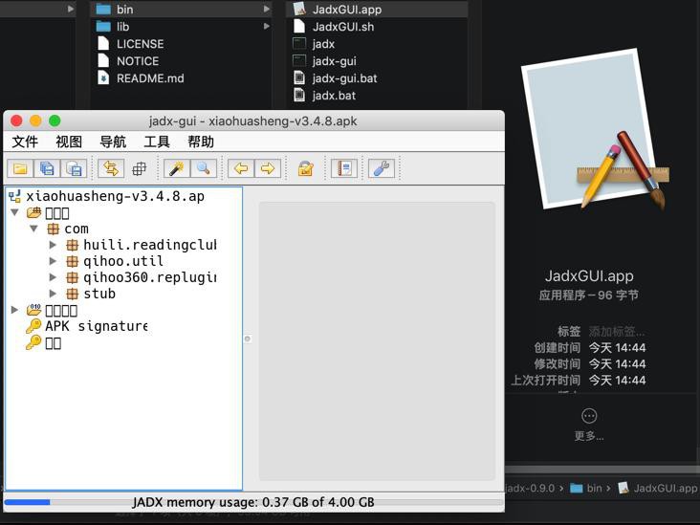Select the com package tree item

[x=67, y=229]
